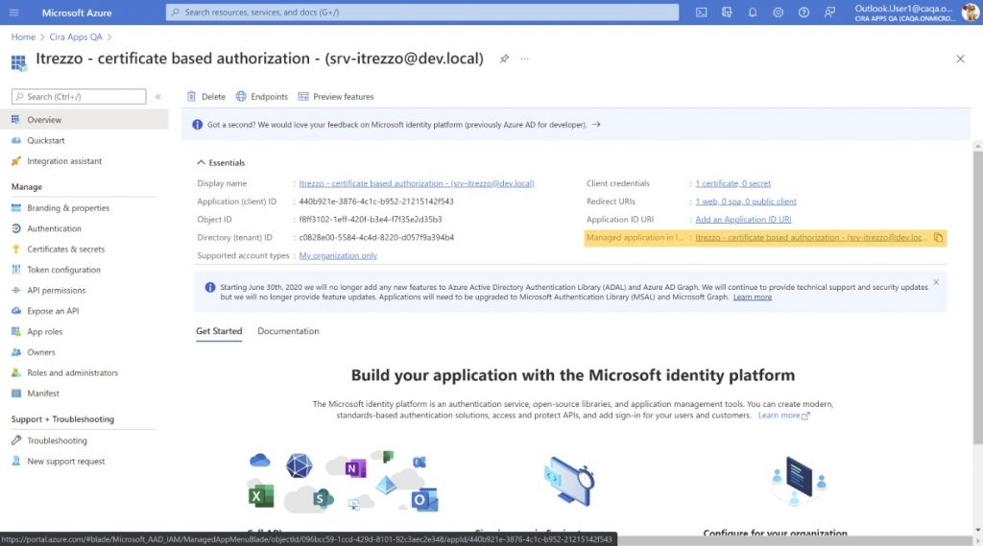
Task: Click the Manifest icon in sidebar
Action: click(x=16, y=393)
